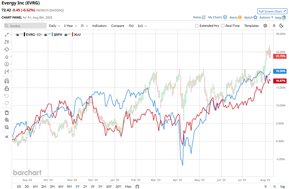This screenshot has width=289, height=189.
Task: Open the Full Screen Chart
Action: (x=272, y=11)
